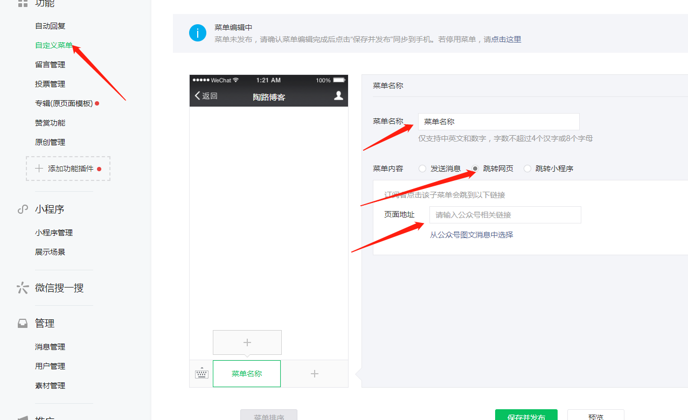Click the 菜单编辑中 banner heading

233,27
